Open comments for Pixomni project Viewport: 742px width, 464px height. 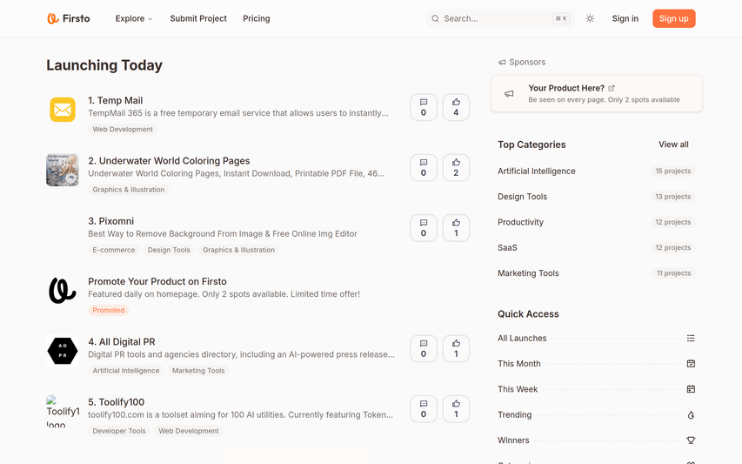click(424, 227)
